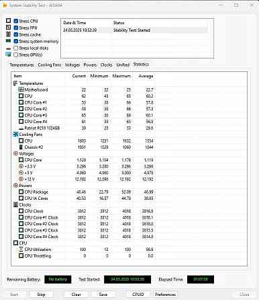Click the +5 V voltage icon
Viewport: 259px width, 300px height.
point(21,173)
